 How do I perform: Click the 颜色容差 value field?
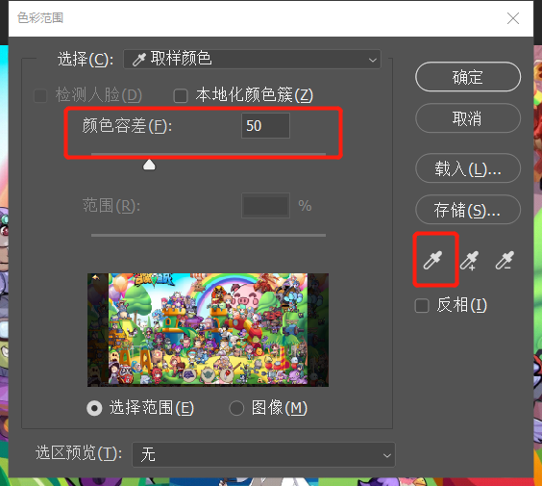[x=265, y=126]
